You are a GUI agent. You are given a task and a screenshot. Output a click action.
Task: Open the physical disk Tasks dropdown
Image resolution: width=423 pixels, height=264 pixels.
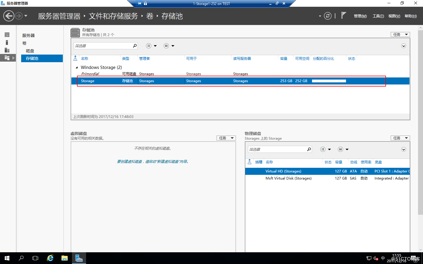click(x=400, y=138)
